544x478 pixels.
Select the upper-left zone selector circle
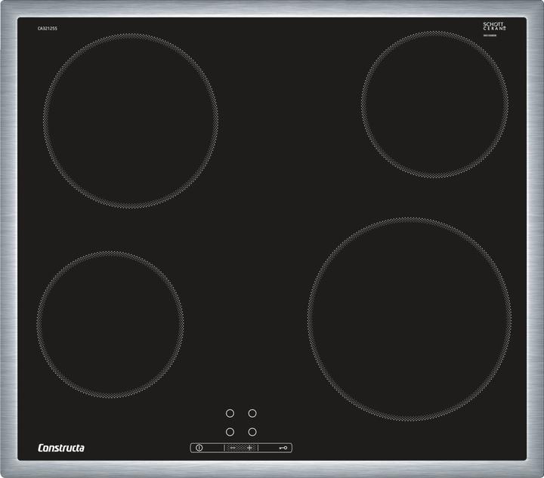tap(230, 413)
